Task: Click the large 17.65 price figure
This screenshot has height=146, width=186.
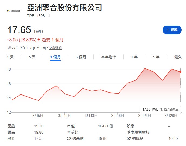Action: pyautogui.click(x=19, y=30)
